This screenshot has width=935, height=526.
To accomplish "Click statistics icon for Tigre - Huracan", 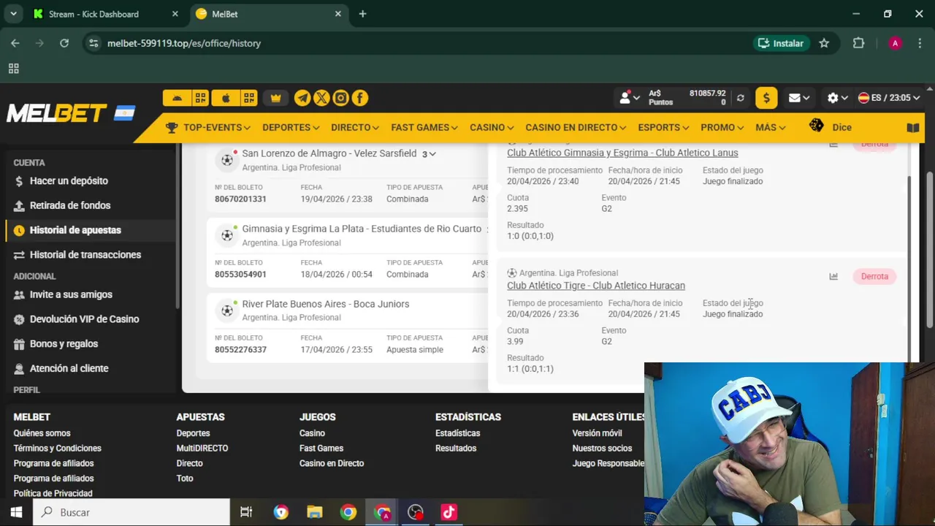I will click(x=833, y=276).
